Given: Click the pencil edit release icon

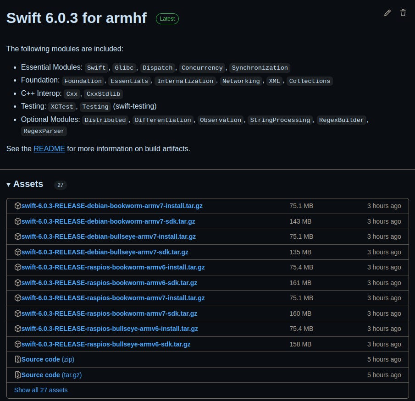Looking at the screenshot, I should [x=387, y=13].
